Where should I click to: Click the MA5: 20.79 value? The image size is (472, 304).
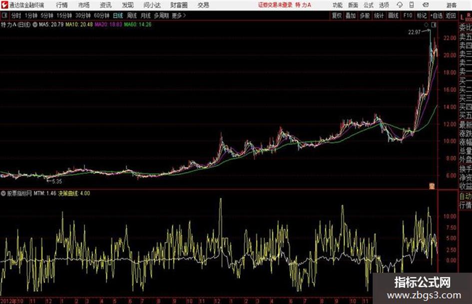(x=51, y=24)
